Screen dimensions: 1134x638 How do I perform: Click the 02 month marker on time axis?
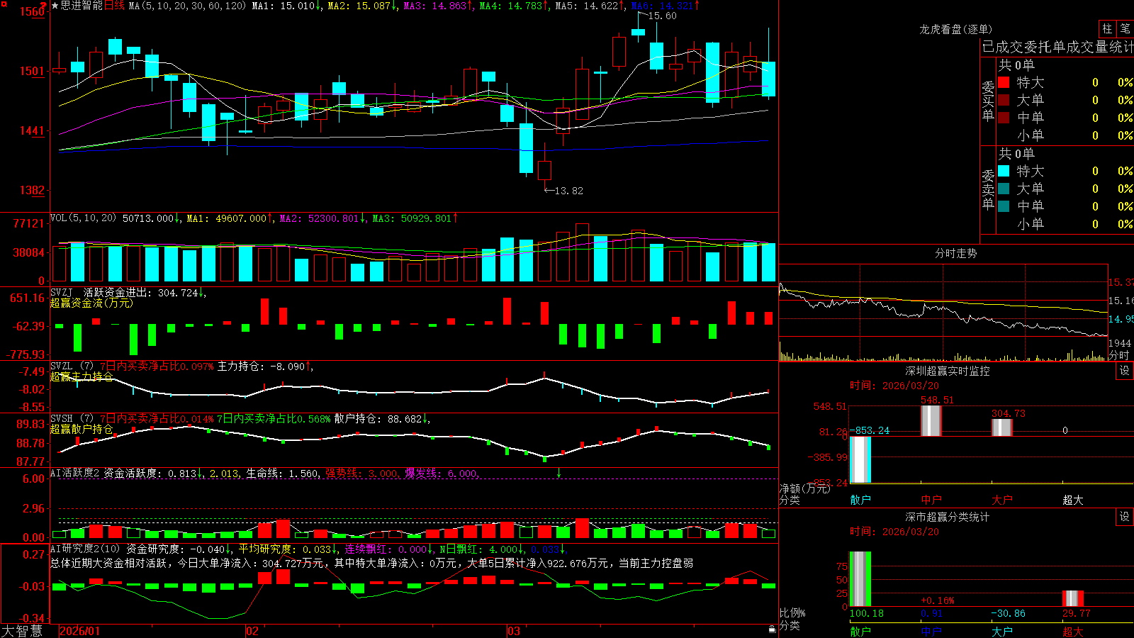click(252, 631)
